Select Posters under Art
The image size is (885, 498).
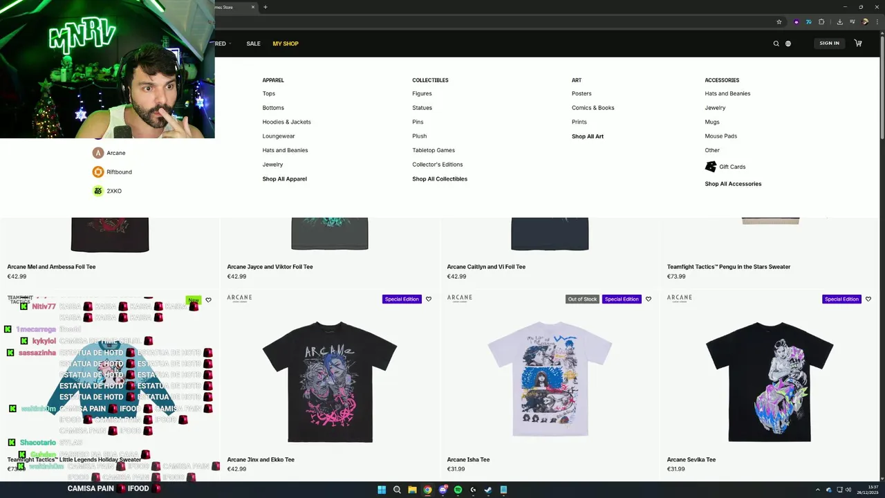[x=581, y=93]
